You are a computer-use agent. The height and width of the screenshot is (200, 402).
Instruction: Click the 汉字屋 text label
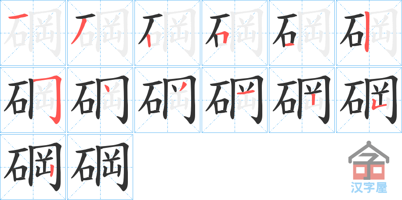369,187
